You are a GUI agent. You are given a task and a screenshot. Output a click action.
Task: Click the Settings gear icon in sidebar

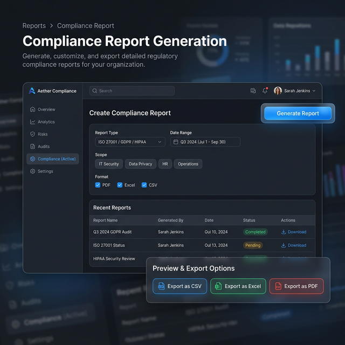pos(33,171)
